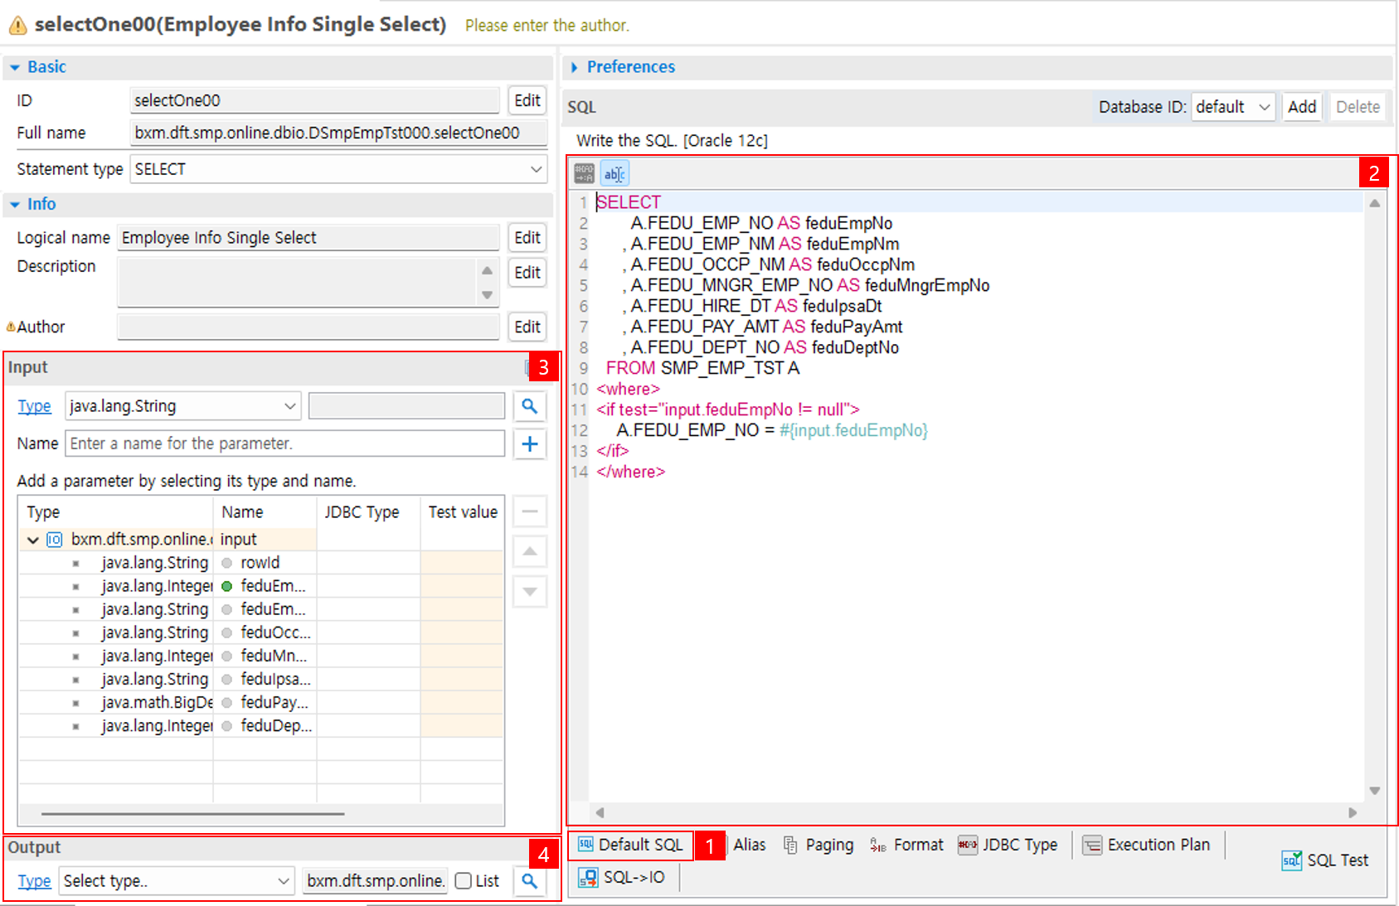The height and width of the screenshot is (906, 1399).
Task: Open the Database ID dropdown
Action: click(1233, 107)
